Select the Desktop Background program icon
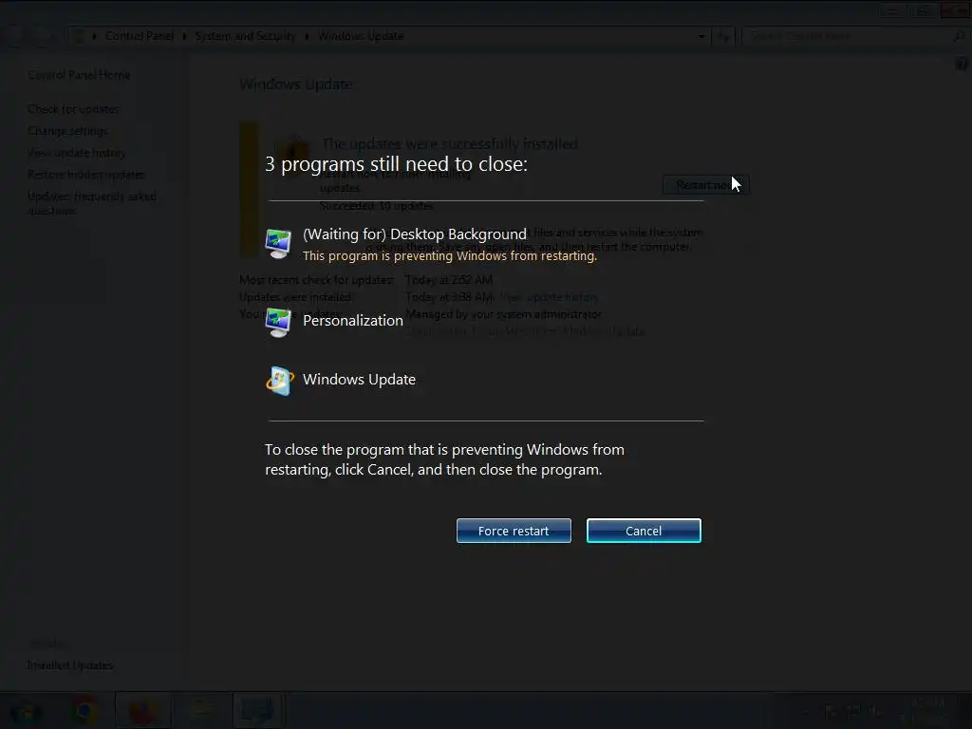This screenshot has width=972, height=729. 278,242
